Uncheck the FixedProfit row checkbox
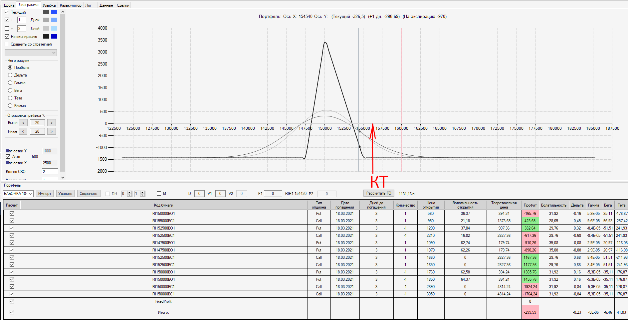This screenshot has width=628, height=320. (12, 301)
